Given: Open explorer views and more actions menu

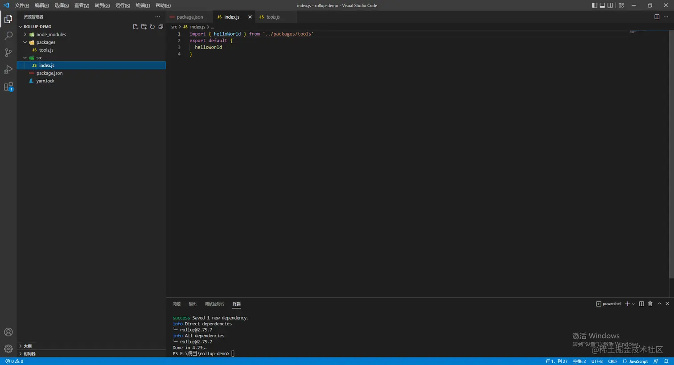Looking at the screenshot, I should (x=157, y=17).
